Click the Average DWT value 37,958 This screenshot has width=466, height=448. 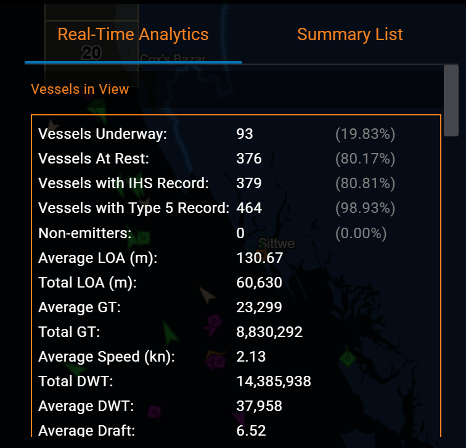[259, 406]
